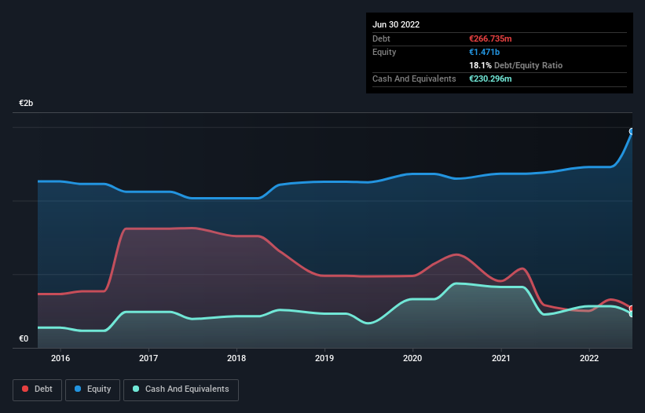Click the 2016 x-axis label
Screen dimensions: 645x413
coord(60,358)
